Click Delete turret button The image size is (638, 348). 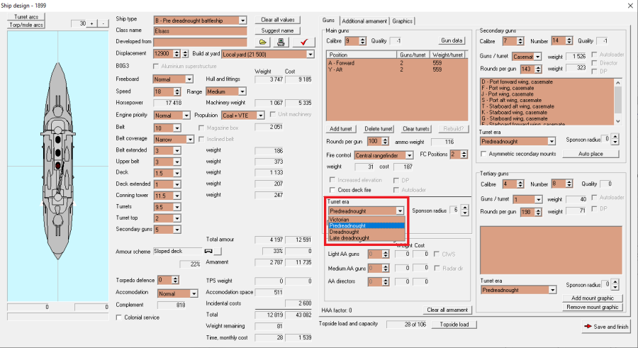(379, 129)
